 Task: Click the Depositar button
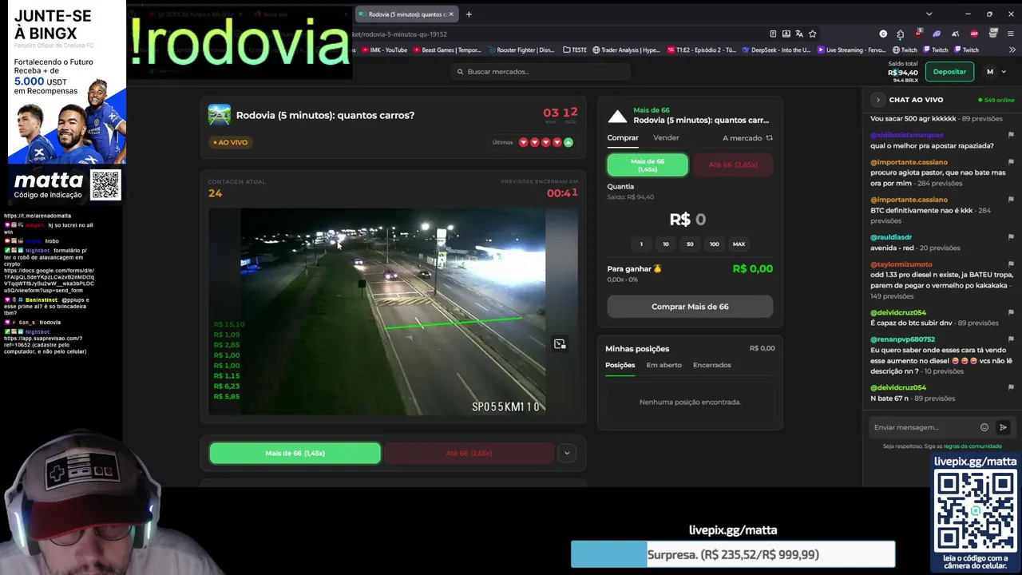point(949,72)
